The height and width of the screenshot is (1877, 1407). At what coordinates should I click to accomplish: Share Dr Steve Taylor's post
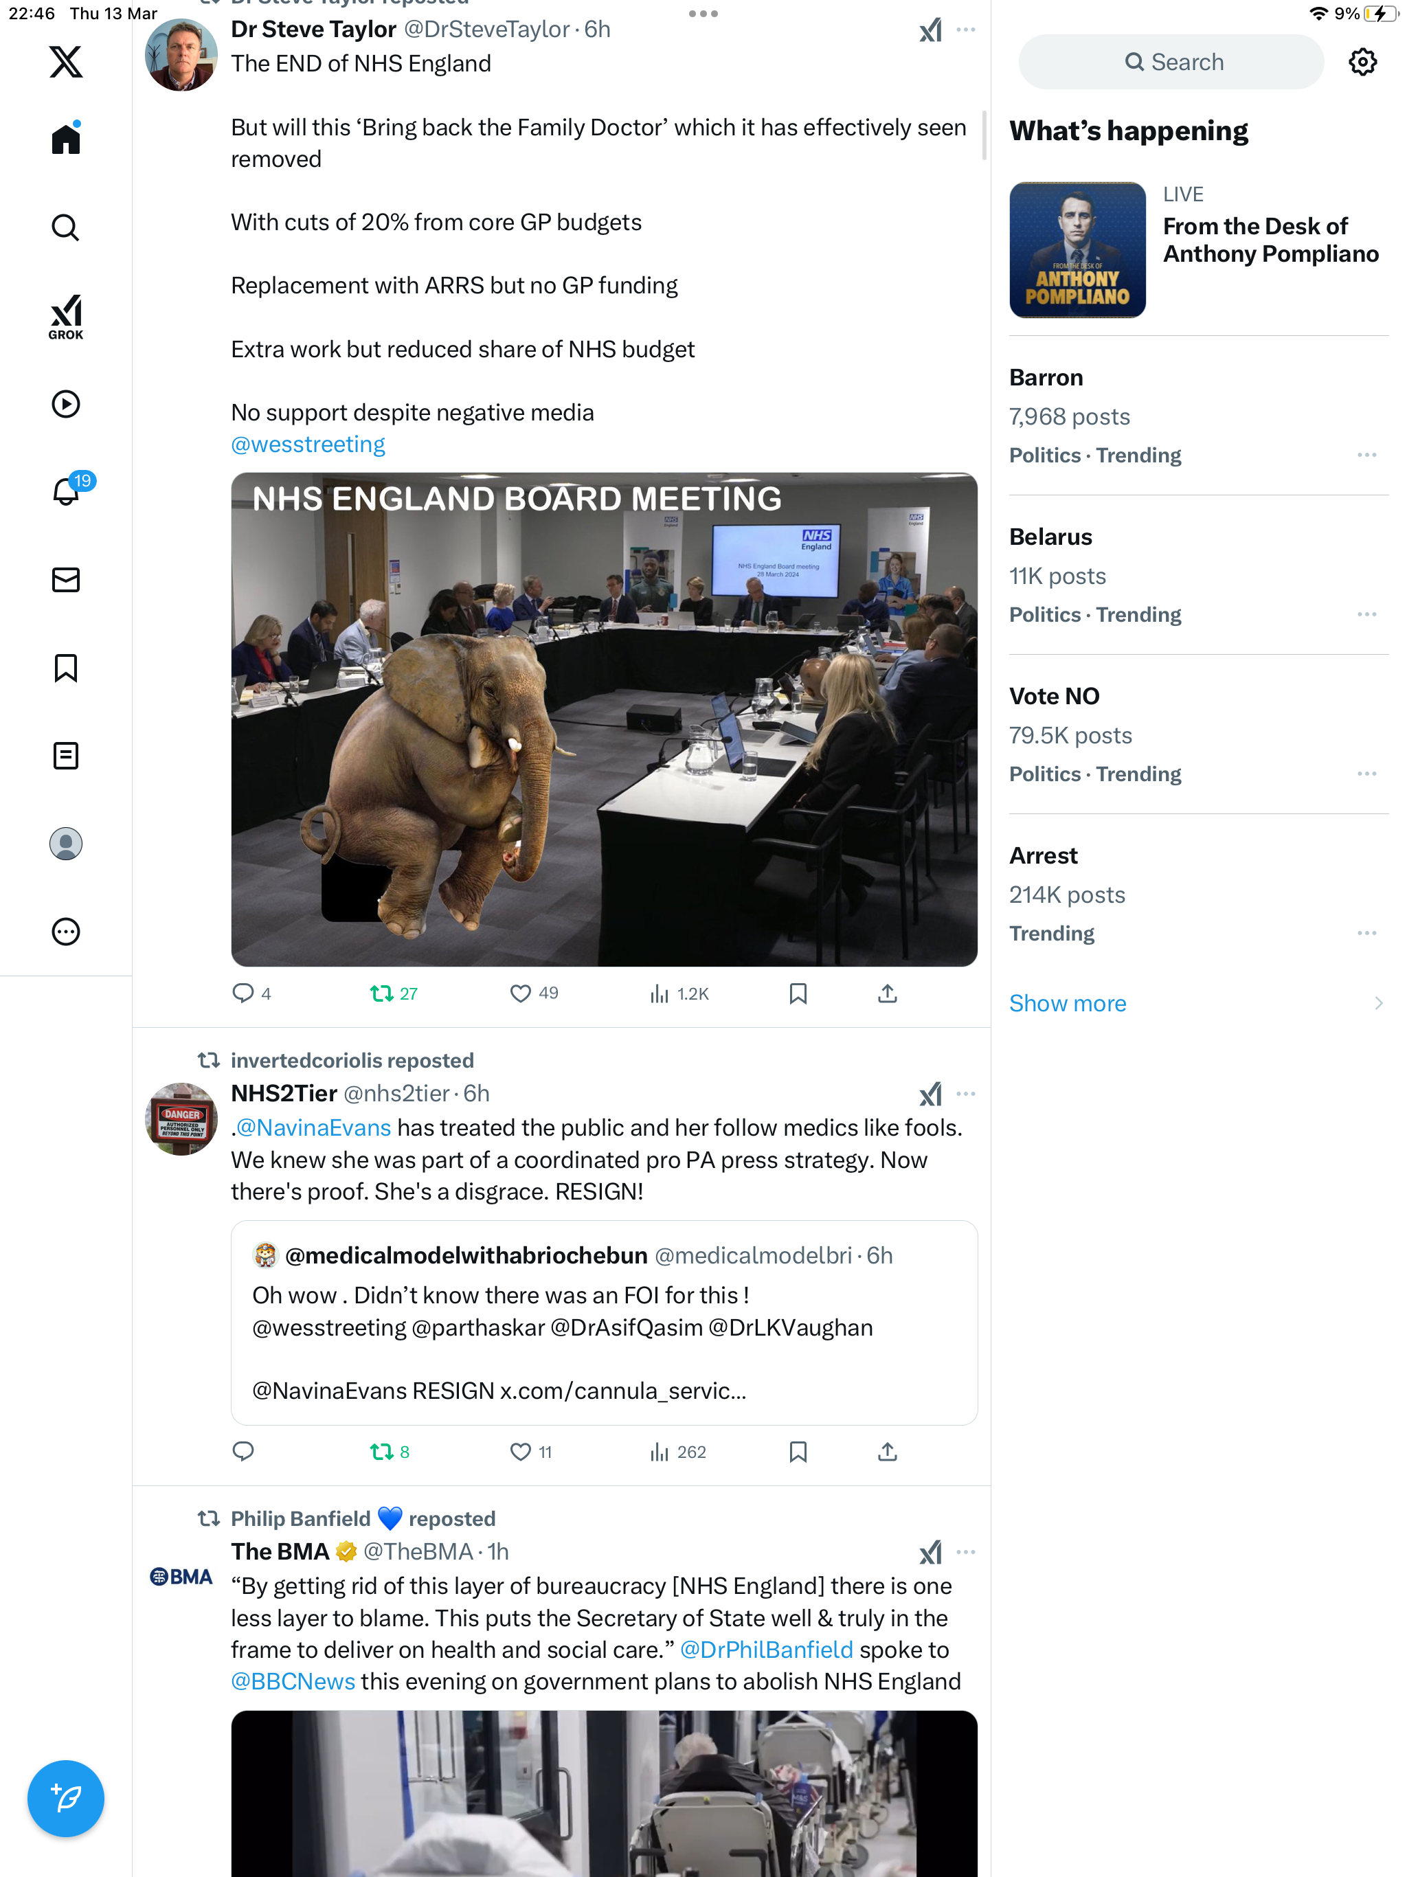[887, 993]
